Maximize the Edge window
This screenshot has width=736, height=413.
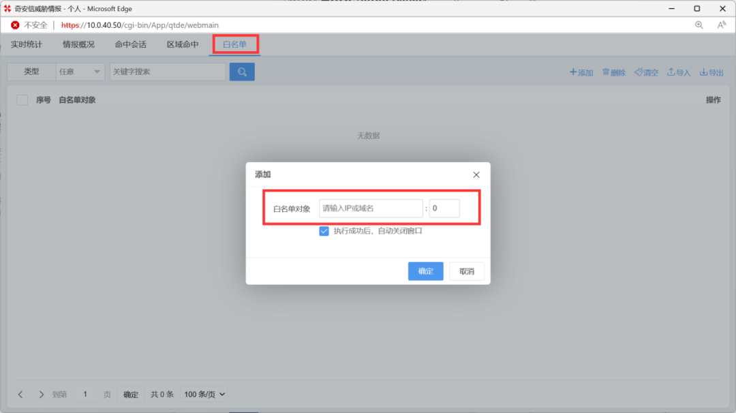point(697,8)
